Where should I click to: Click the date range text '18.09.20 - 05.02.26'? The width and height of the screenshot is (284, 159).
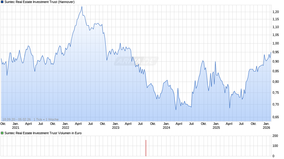17,119
